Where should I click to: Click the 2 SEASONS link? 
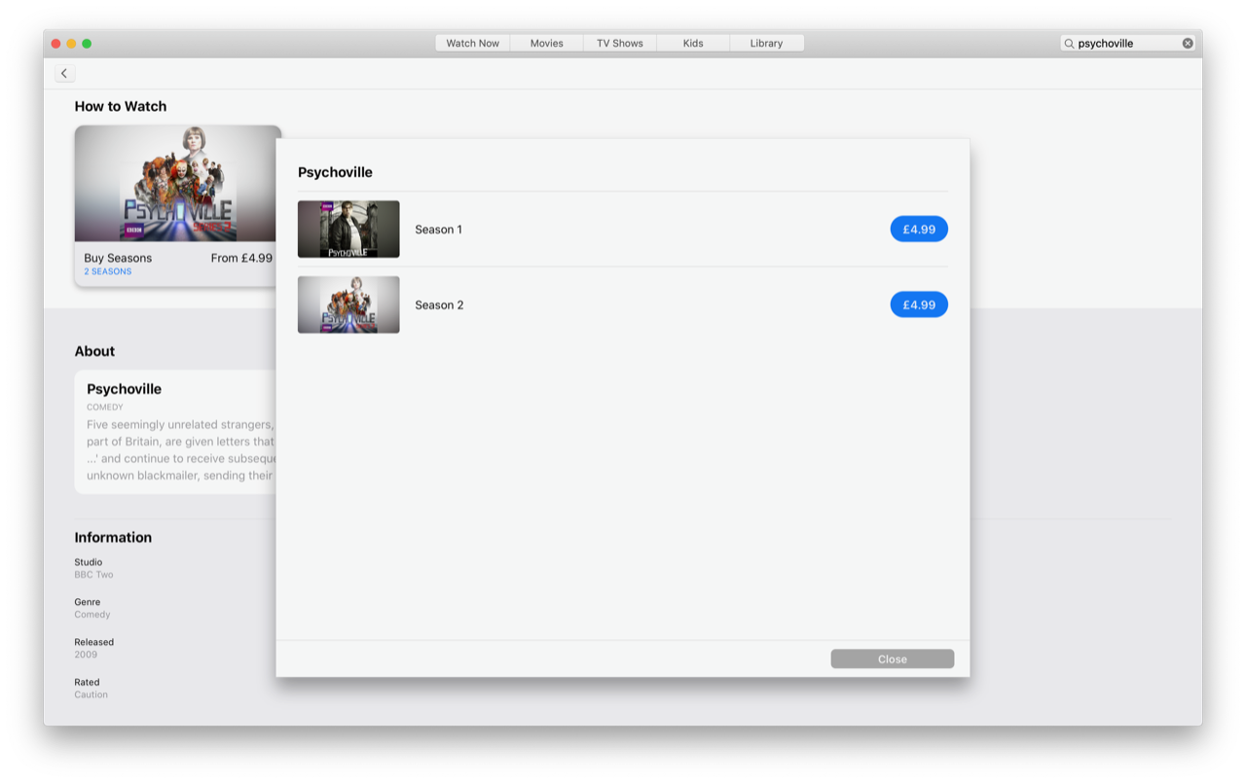pos(107,271)
